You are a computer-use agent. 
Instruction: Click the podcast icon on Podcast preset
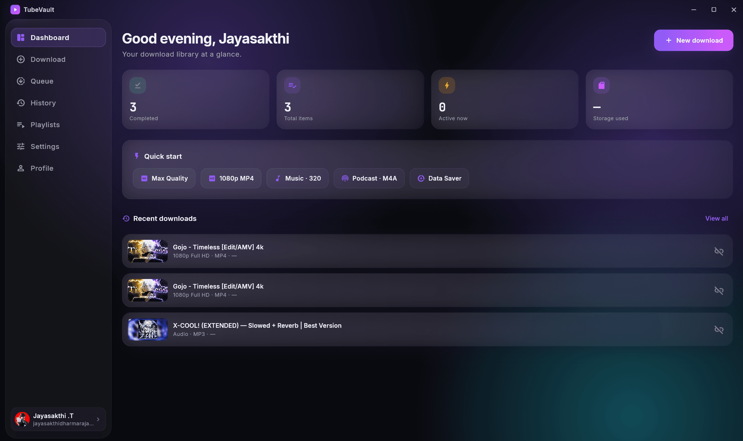pos(345,178)
